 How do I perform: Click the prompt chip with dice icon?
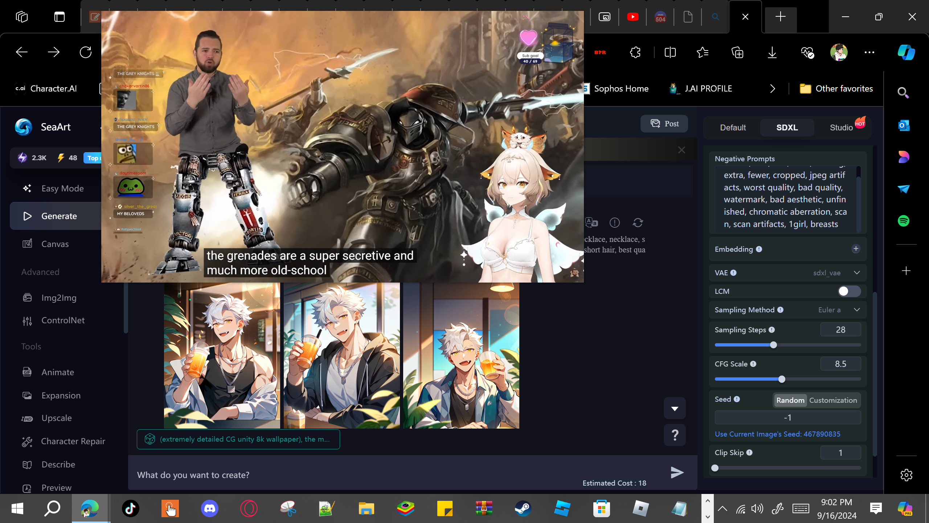[238, 439]
